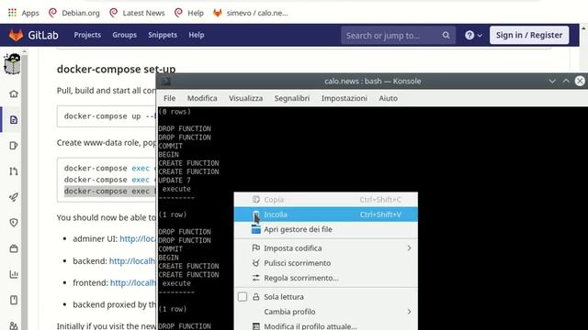Screen dimensions: 588x330
Task: Open CI/CD rocket icon in sidebar
Action: 14,197
